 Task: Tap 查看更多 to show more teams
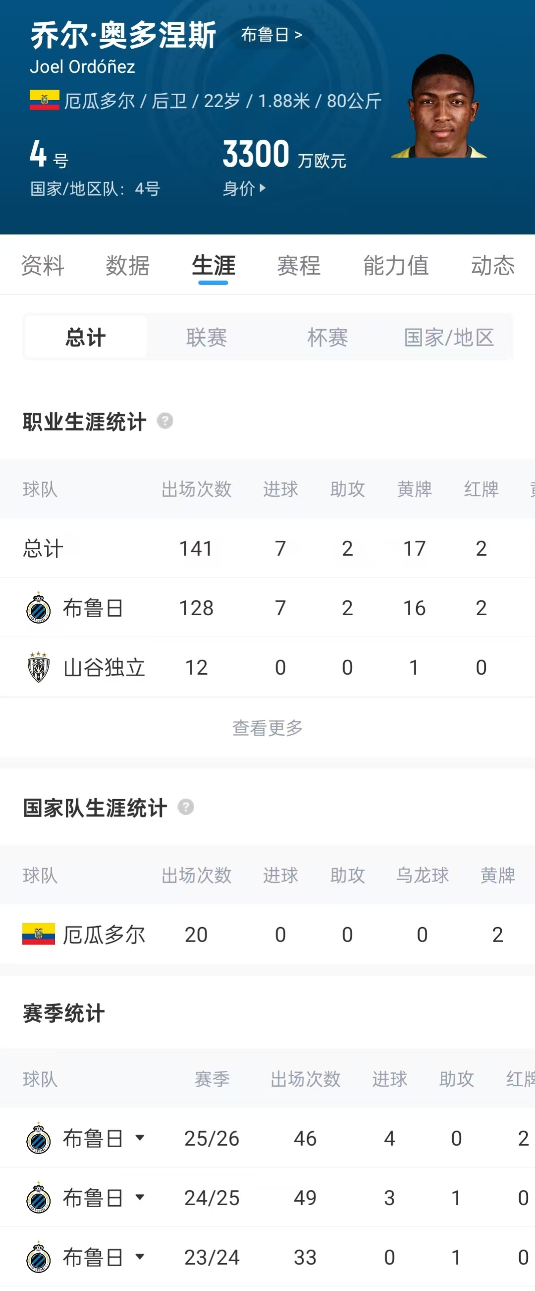(267, 728)
